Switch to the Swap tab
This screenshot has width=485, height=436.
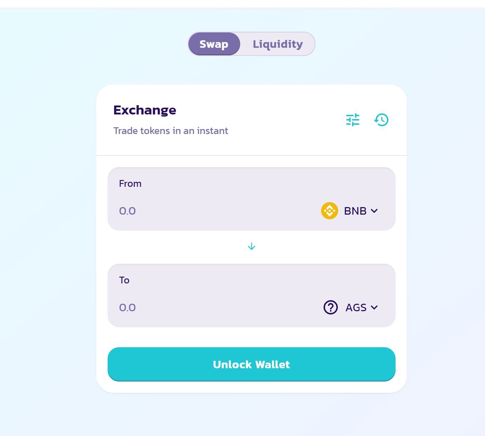pyautogui.click(x=214, y=44)
